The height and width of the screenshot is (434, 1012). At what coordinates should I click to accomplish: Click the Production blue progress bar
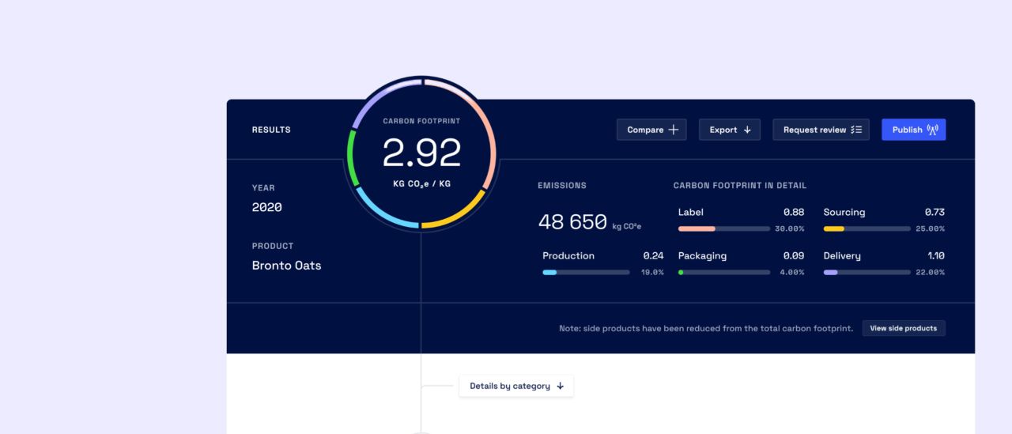pos(585,272)
